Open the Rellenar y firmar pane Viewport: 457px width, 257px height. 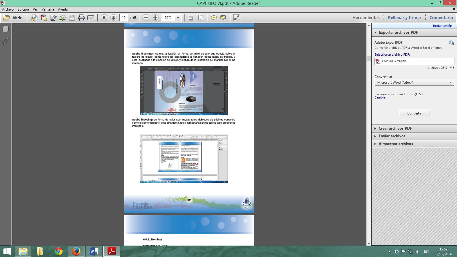click(x=404, y=18)
